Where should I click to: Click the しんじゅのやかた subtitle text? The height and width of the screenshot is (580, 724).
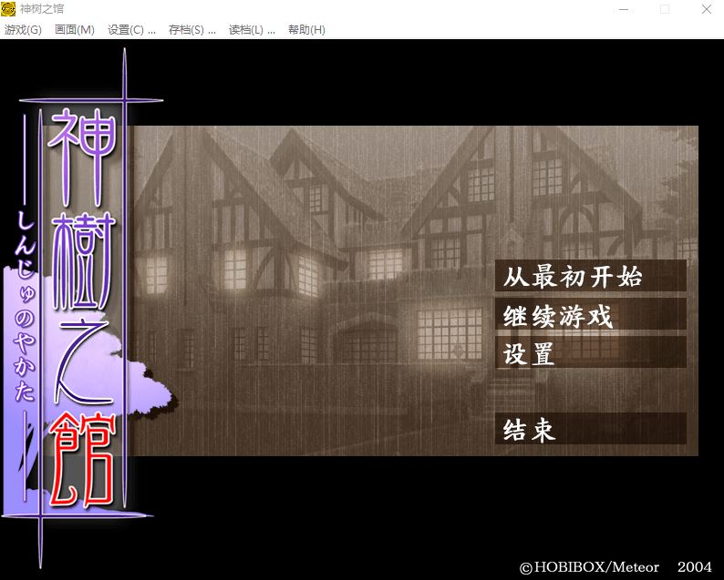pyautogui.click(x=25, y=307)
